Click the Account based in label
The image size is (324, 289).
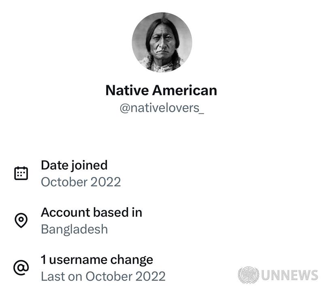91,212
